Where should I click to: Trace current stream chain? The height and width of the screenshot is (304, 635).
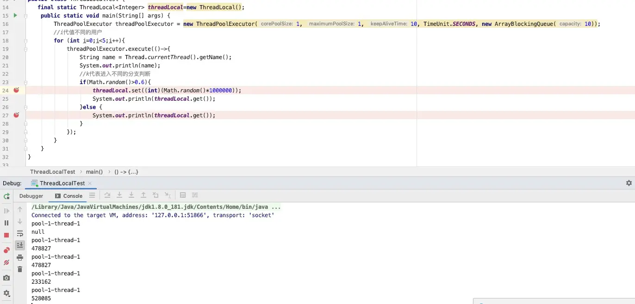[x=195, y=195]
